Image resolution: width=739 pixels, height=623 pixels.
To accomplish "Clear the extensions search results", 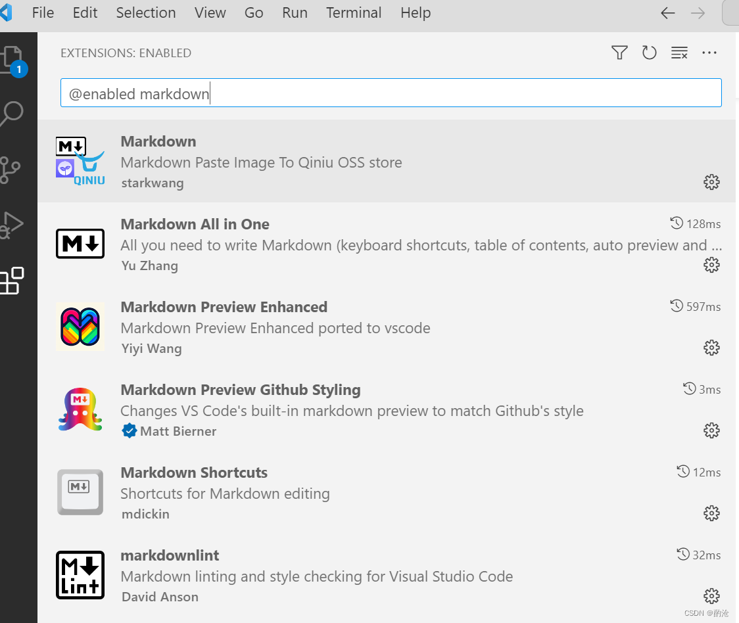I will [679, 53].
